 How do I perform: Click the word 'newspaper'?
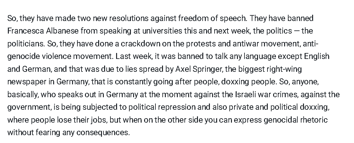(27, 82)
